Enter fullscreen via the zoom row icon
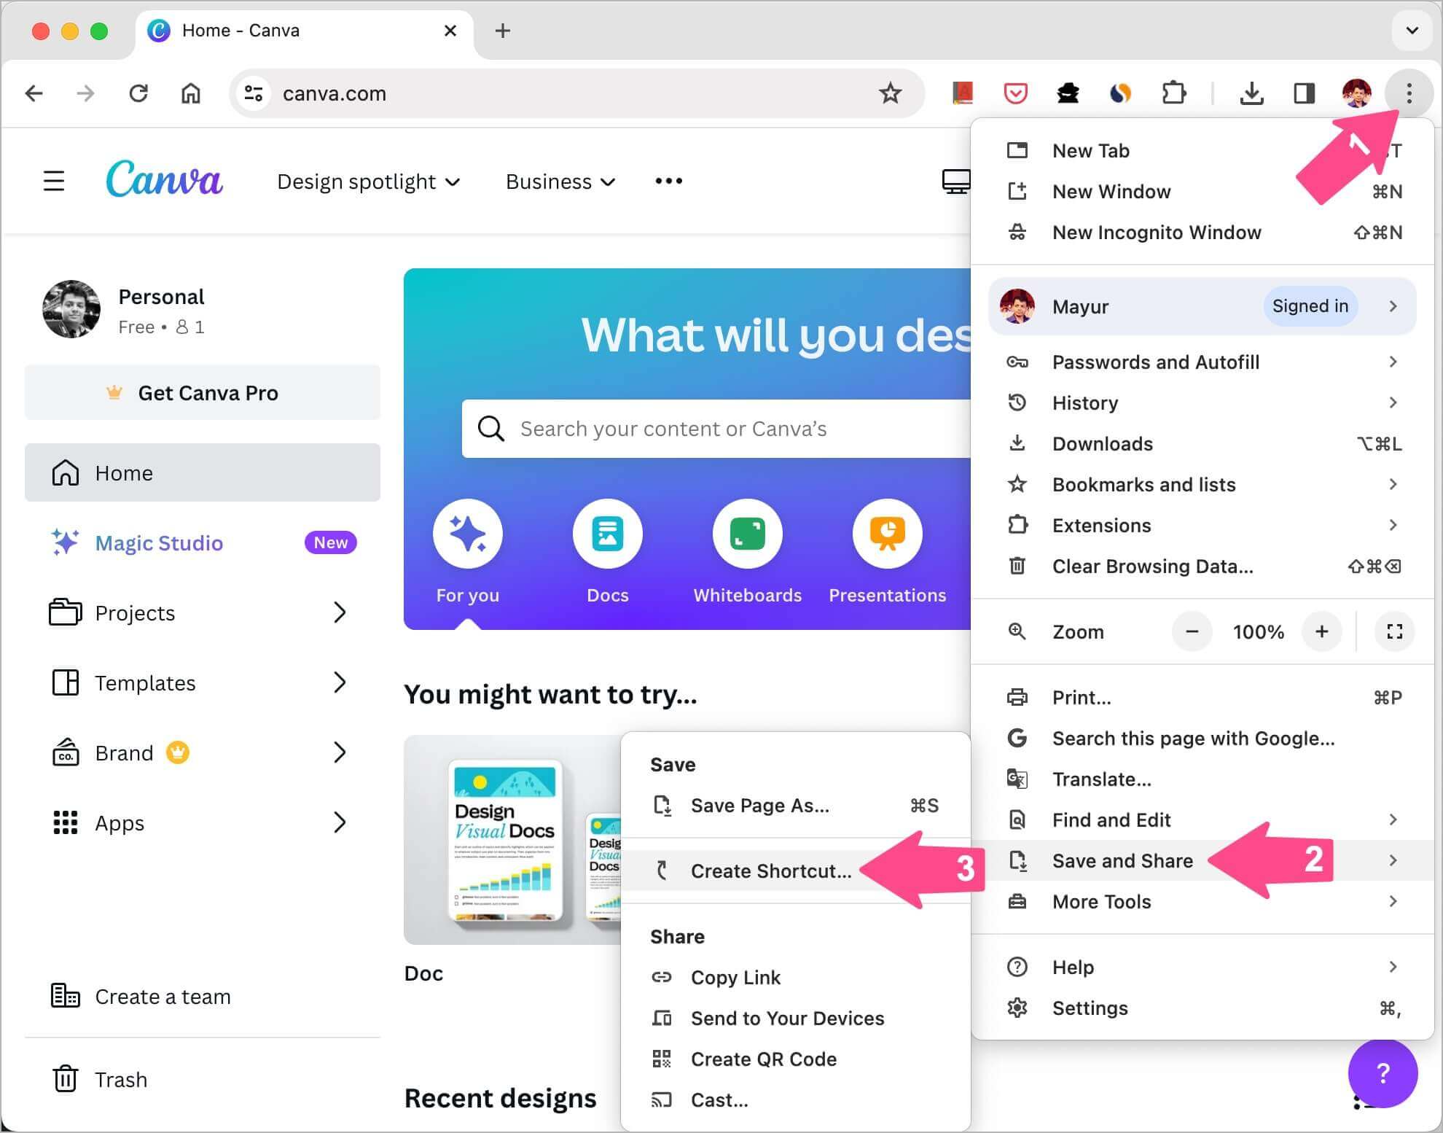The width and height of the screenshot is (1443, 1133). click(1394, 631)
